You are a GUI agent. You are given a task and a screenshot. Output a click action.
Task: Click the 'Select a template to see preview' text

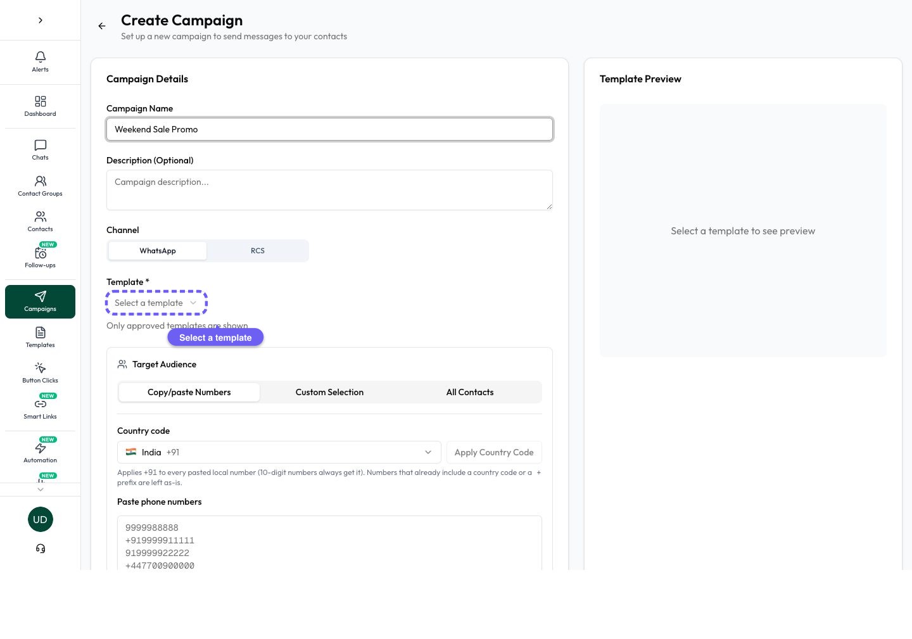[743, 231]
